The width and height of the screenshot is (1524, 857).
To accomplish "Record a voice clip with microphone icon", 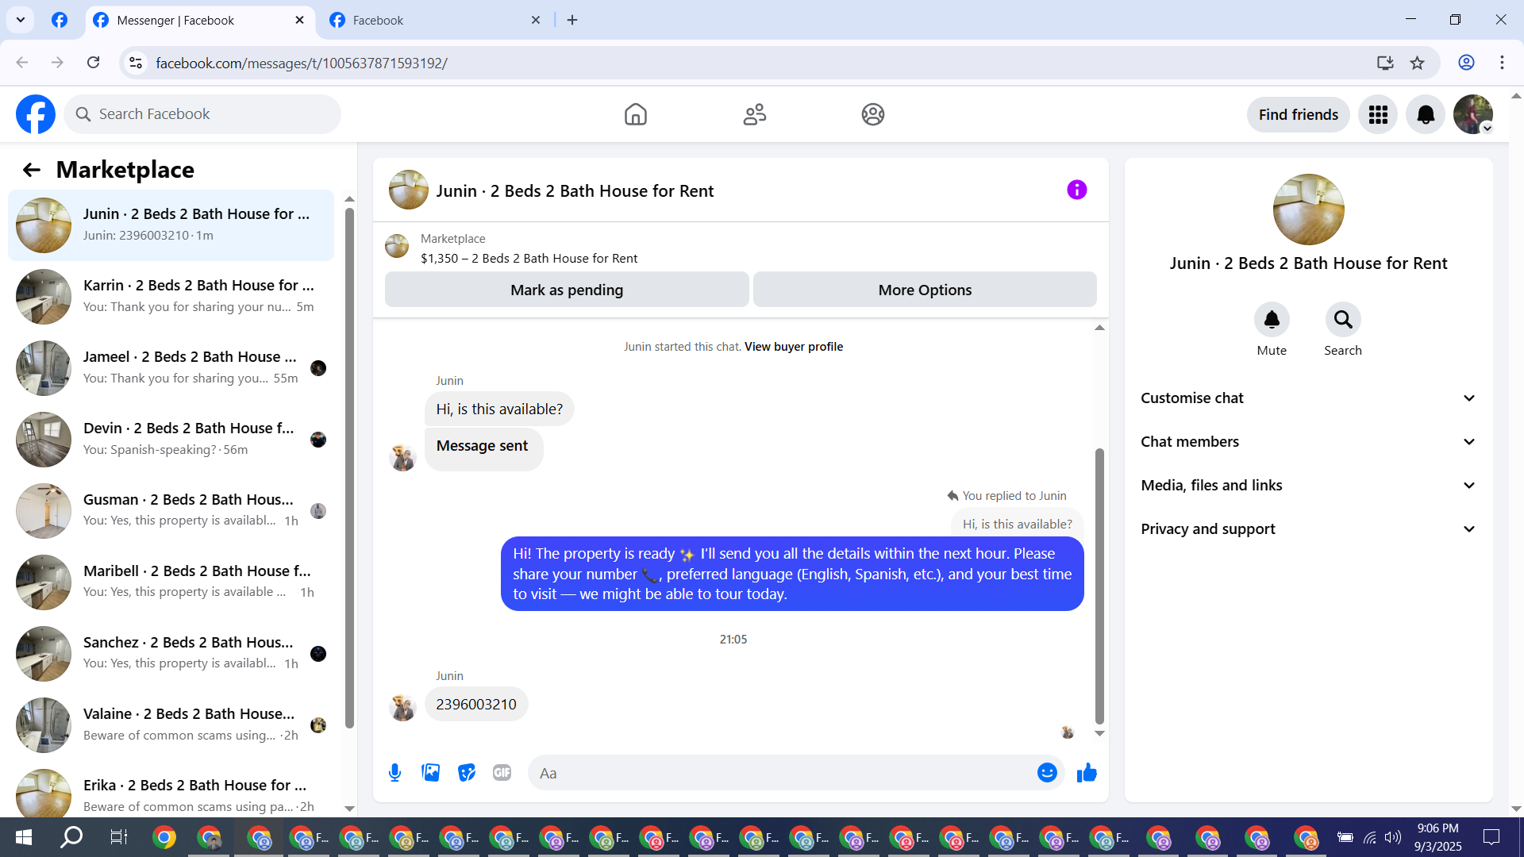I will tap(394, 773).
